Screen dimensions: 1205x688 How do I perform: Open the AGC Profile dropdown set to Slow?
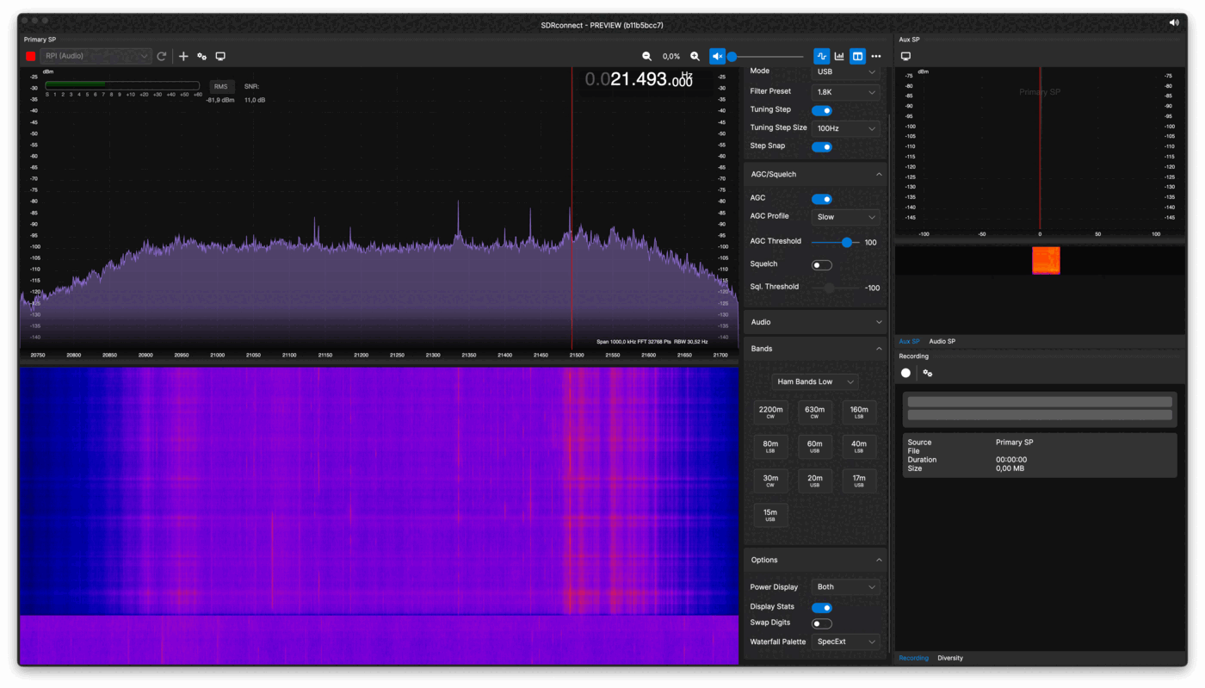[x=845, y=217]
